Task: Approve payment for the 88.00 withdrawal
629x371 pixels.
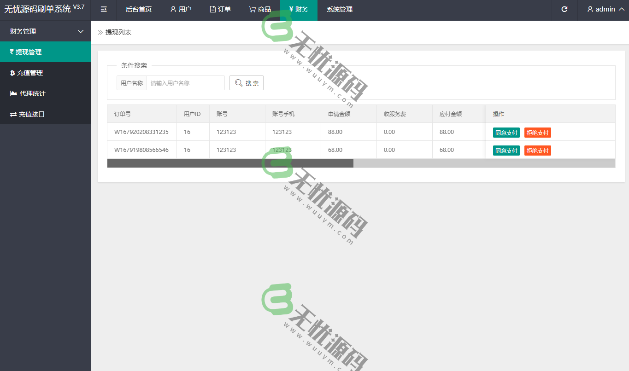Action: [x=506, y=133]
